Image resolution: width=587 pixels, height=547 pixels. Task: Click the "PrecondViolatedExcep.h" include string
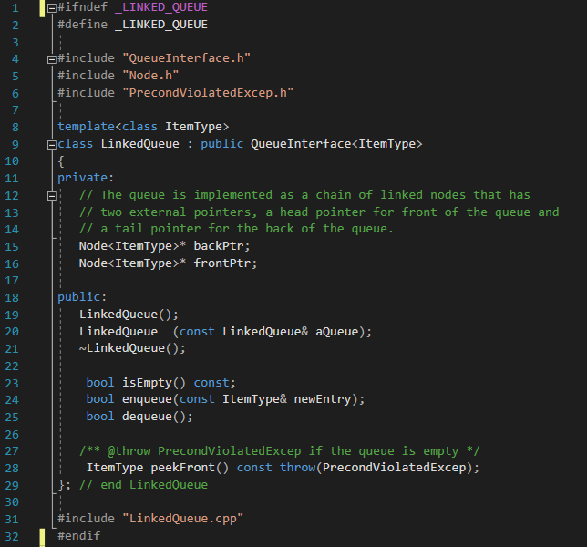click(208, 93)
